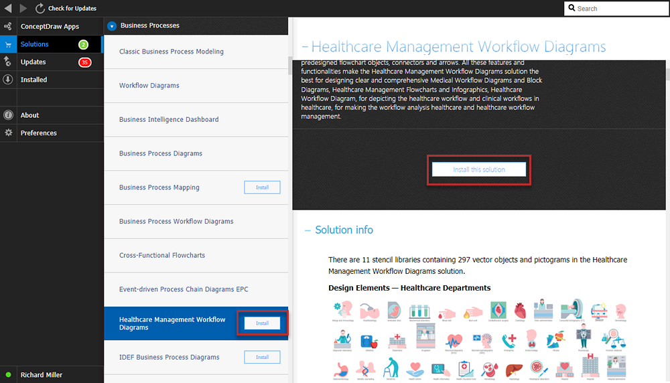Click the Fluoroscopy x-ray person icon
The height and width of the screenshot is (383, 670).
(x=584, y=335)
